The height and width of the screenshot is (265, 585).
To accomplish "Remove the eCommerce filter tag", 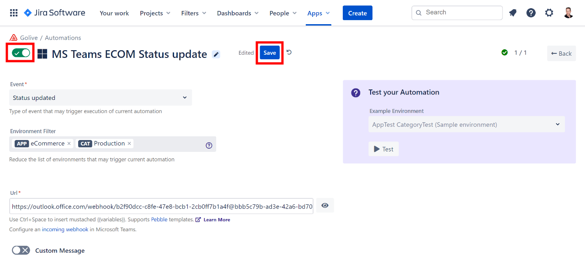I will [69, 144].
